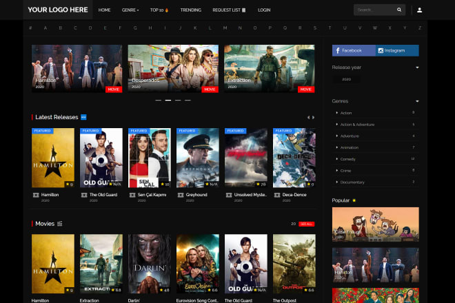The height and width of the screenshot is (303, 455).
Task: Open Eurovision Song Contest poster in Movies
Action: tap(198, 264)
